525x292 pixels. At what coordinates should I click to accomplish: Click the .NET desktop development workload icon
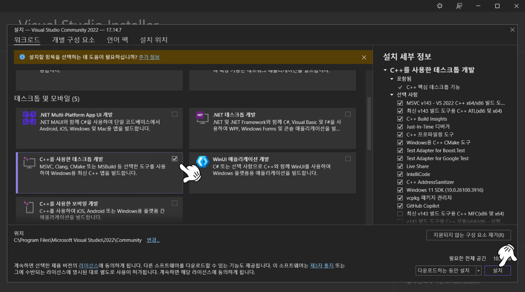click(x=202, y=118)
